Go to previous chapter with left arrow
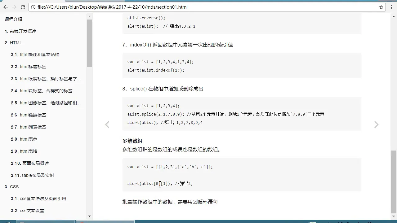The height and width of the screenshot is (223, 397). coord(107,125)
